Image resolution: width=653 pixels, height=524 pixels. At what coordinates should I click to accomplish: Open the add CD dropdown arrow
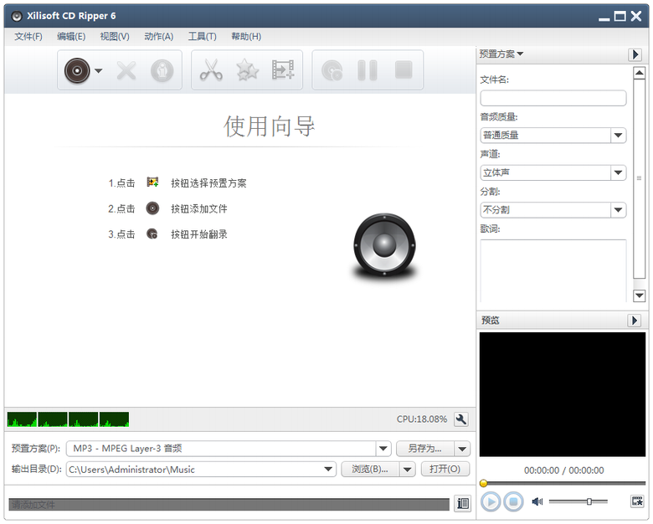pyautogui.click(x=99, y=71)
